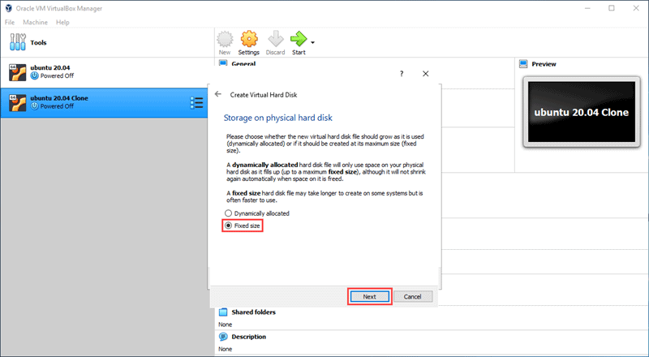
Task: Click the General section icon
Action: [x=223, y=63]
